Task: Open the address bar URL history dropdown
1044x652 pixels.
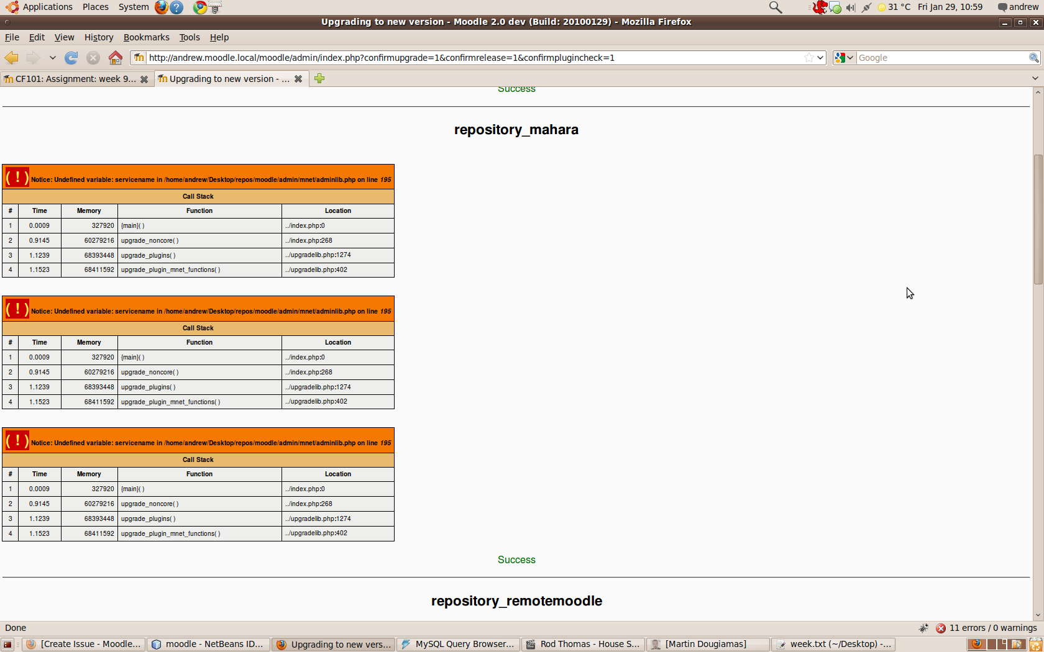Action: click(820, 58)
